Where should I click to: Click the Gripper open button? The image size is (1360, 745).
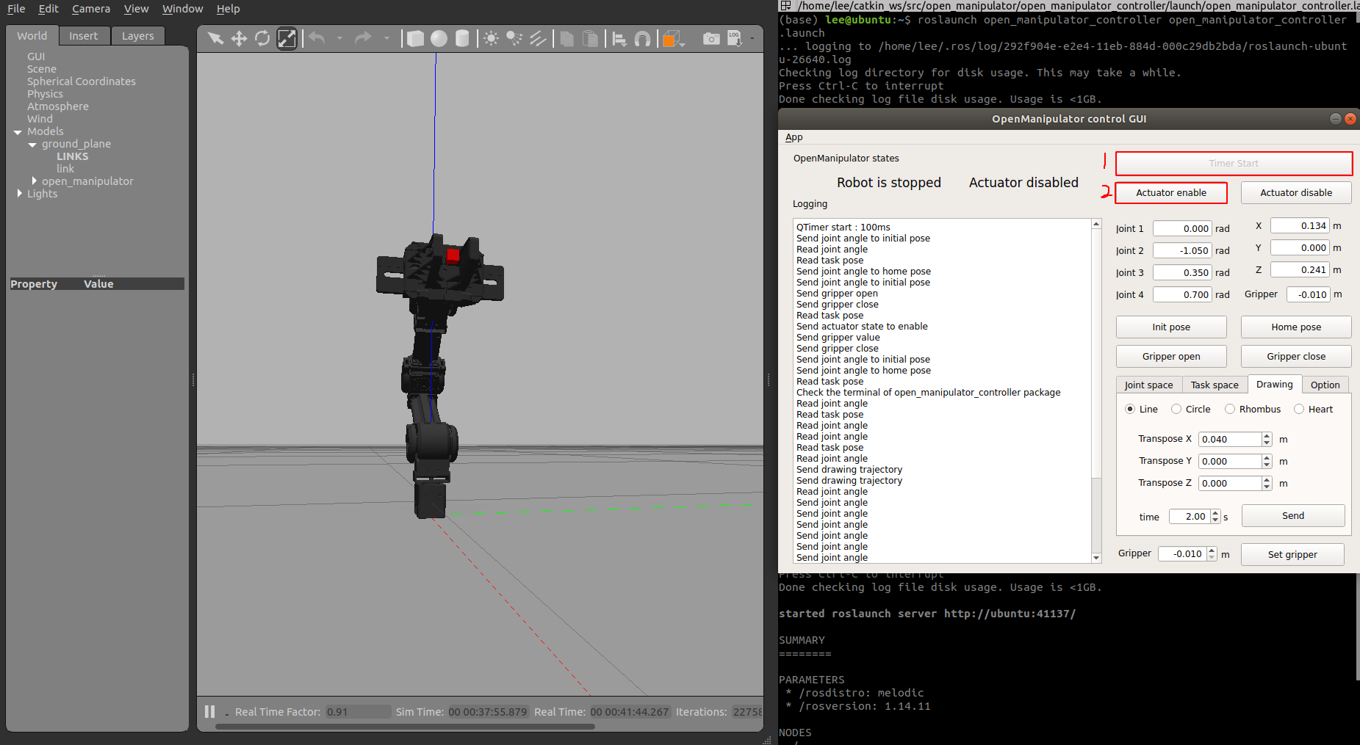[1171, 357]
